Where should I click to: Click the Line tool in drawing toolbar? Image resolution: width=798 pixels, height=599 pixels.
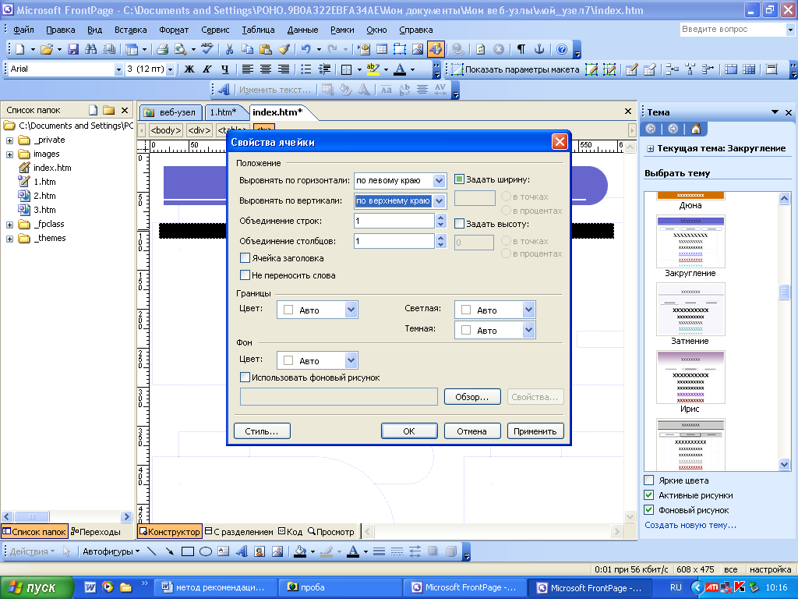point(152,551)
